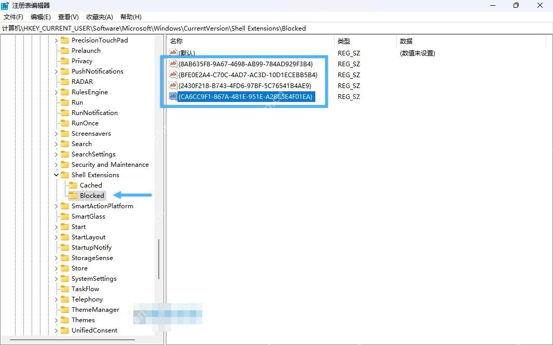Select the SystemSettings folder icon

[x=64, y=279]
